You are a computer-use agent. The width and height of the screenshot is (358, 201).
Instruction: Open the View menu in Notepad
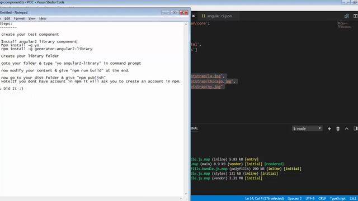(x=32, y=18)
